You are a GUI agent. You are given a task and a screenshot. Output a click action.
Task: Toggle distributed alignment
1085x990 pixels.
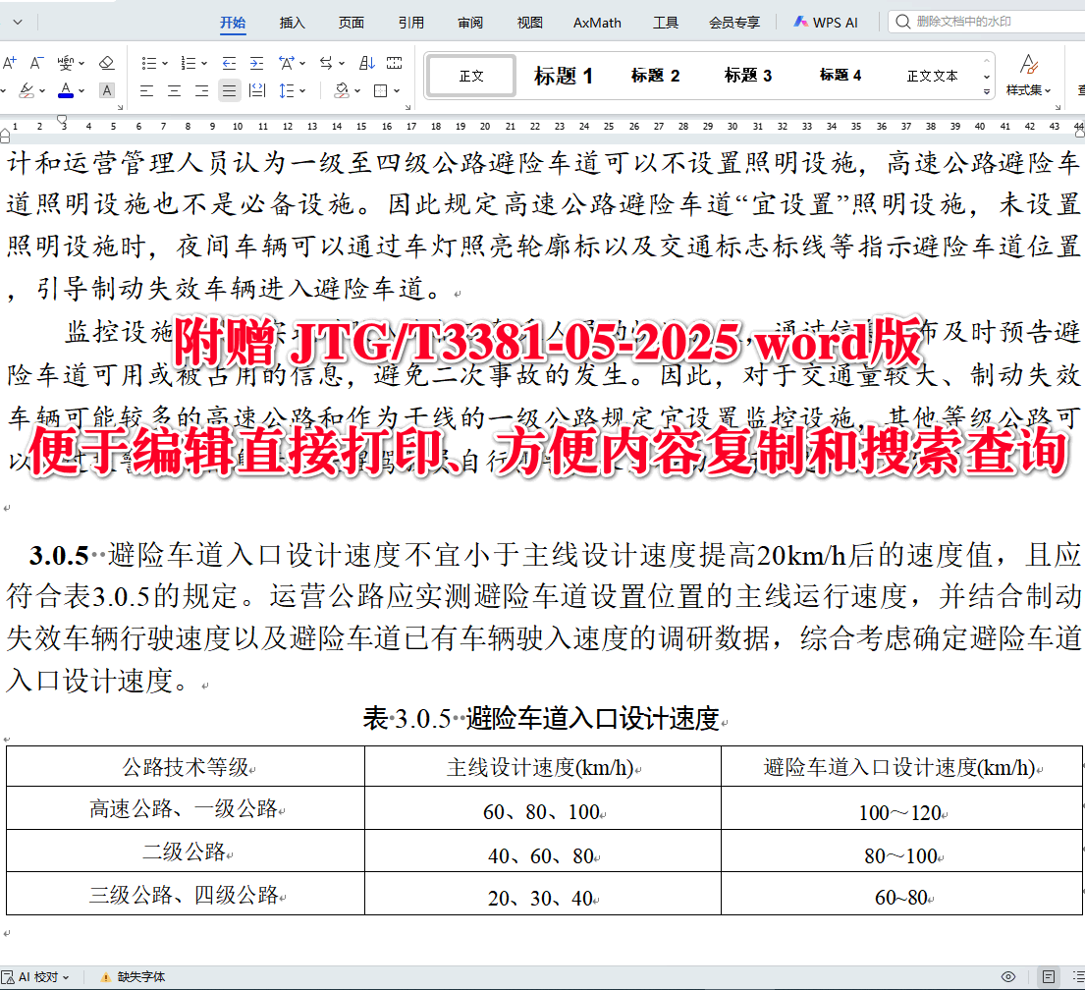pos(256,91)
